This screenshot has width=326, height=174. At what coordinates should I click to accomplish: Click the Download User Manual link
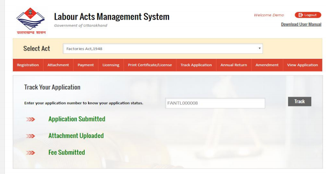tap(301, 24)
